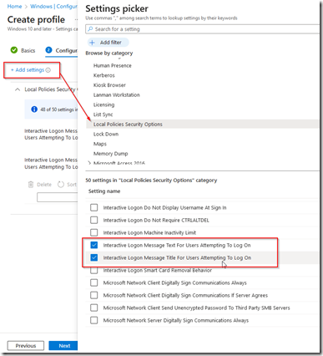Check Network Client Digitally Sign If Server Agrees

coord(94,295)
